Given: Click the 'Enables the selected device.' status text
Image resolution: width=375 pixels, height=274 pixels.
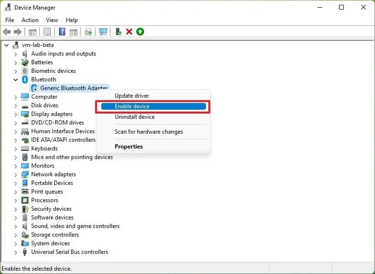Looking at the screenshot, I should point(36,269).
